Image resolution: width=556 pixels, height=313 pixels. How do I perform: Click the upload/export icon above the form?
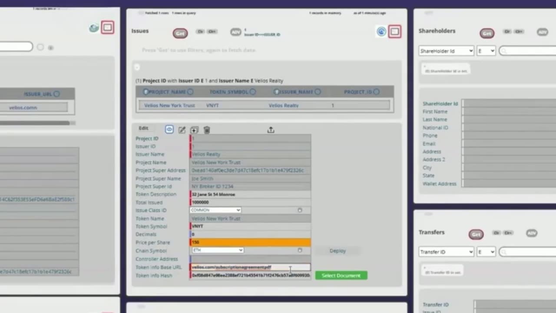[271, 130]
